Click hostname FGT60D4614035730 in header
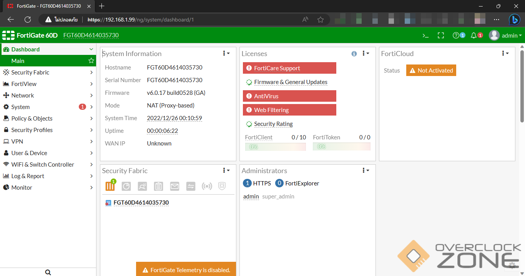 coord(91,35)
